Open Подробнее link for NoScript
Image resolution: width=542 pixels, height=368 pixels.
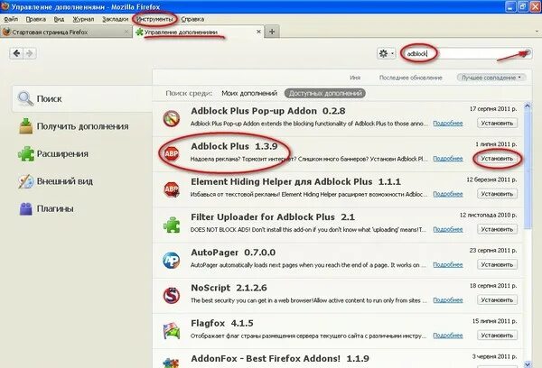pyautogui.click(x=448, y=300)
